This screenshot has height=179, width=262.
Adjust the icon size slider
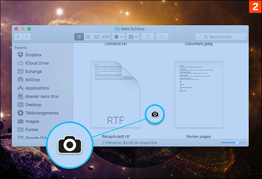tap(237, 142)
